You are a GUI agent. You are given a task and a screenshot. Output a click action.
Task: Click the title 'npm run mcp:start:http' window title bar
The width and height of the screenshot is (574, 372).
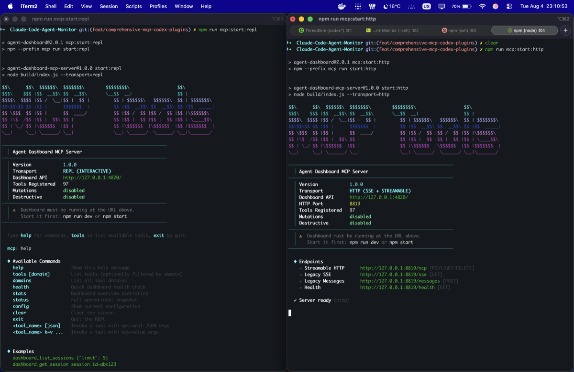[x=347, y=19]
